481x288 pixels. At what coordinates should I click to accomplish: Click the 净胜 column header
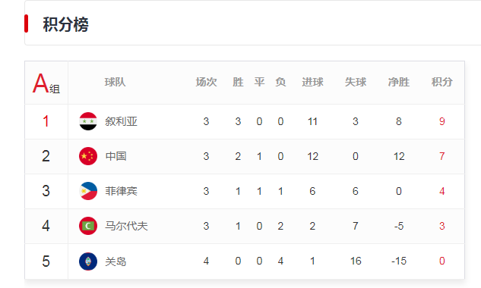pyautogui.click(x=398, y=82)
